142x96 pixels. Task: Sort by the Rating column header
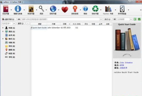[x=86, y=24]
